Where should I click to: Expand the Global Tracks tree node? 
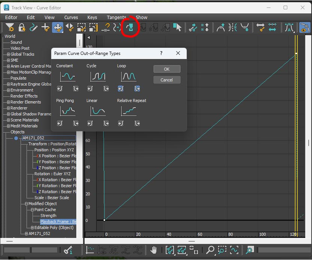click(8, 54)
